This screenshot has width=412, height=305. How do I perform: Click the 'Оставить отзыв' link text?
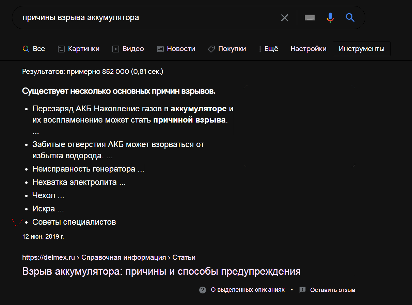tap(333, 290)
